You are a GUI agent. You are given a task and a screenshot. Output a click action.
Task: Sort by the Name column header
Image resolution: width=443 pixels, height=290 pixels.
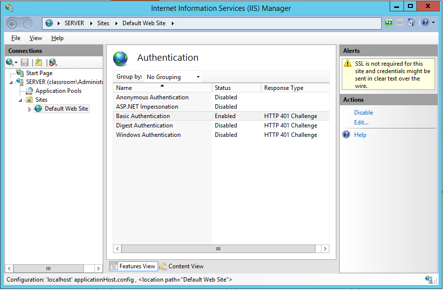point(162,87)
